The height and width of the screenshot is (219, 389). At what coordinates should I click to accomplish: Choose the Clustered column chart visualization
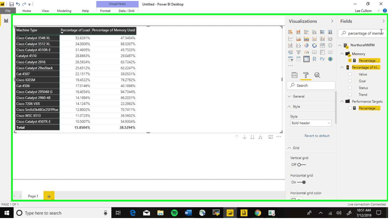tap(315, 32)
